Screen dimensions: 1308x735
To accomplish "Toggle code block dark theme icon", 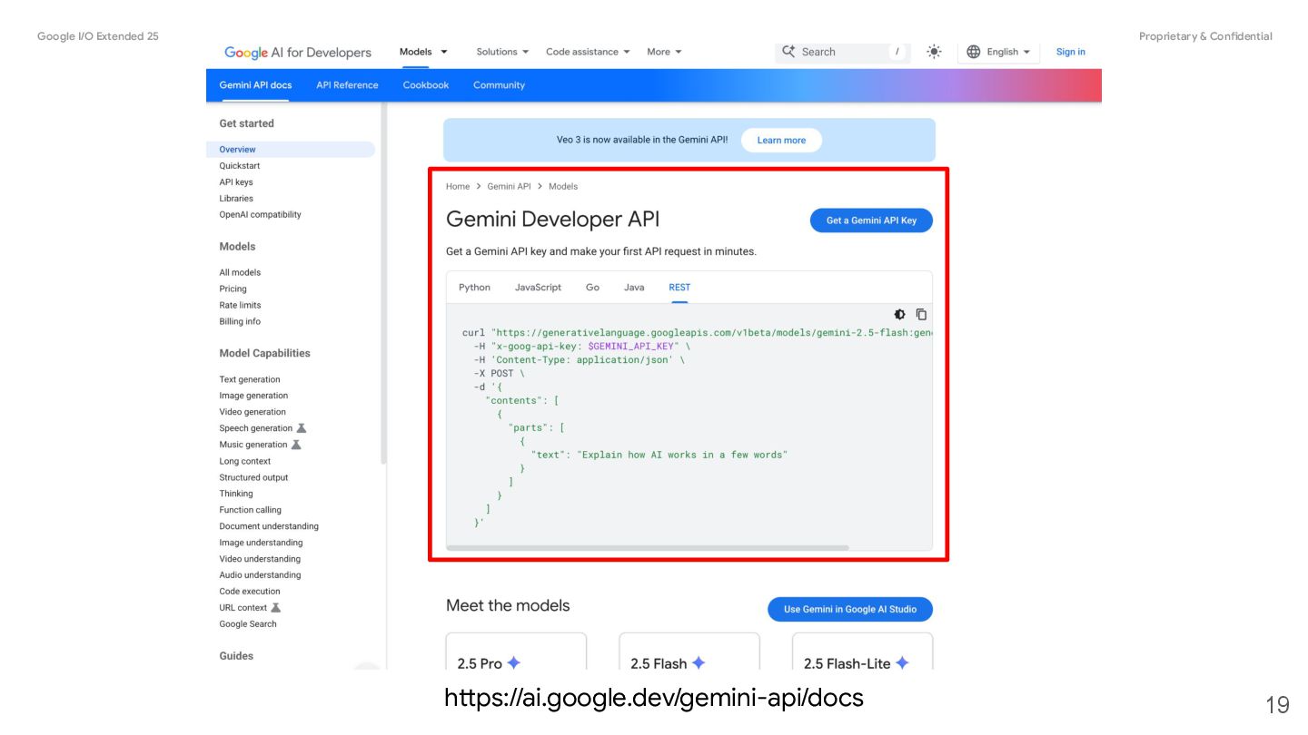I will pyautogui.click(x=899, y=314).
